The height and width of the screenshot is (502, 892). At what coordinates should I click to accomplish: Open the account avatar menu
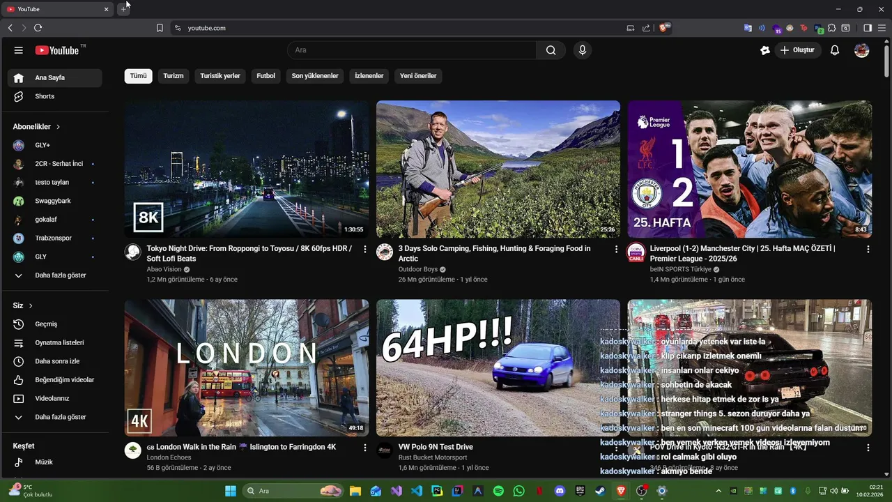861,50
